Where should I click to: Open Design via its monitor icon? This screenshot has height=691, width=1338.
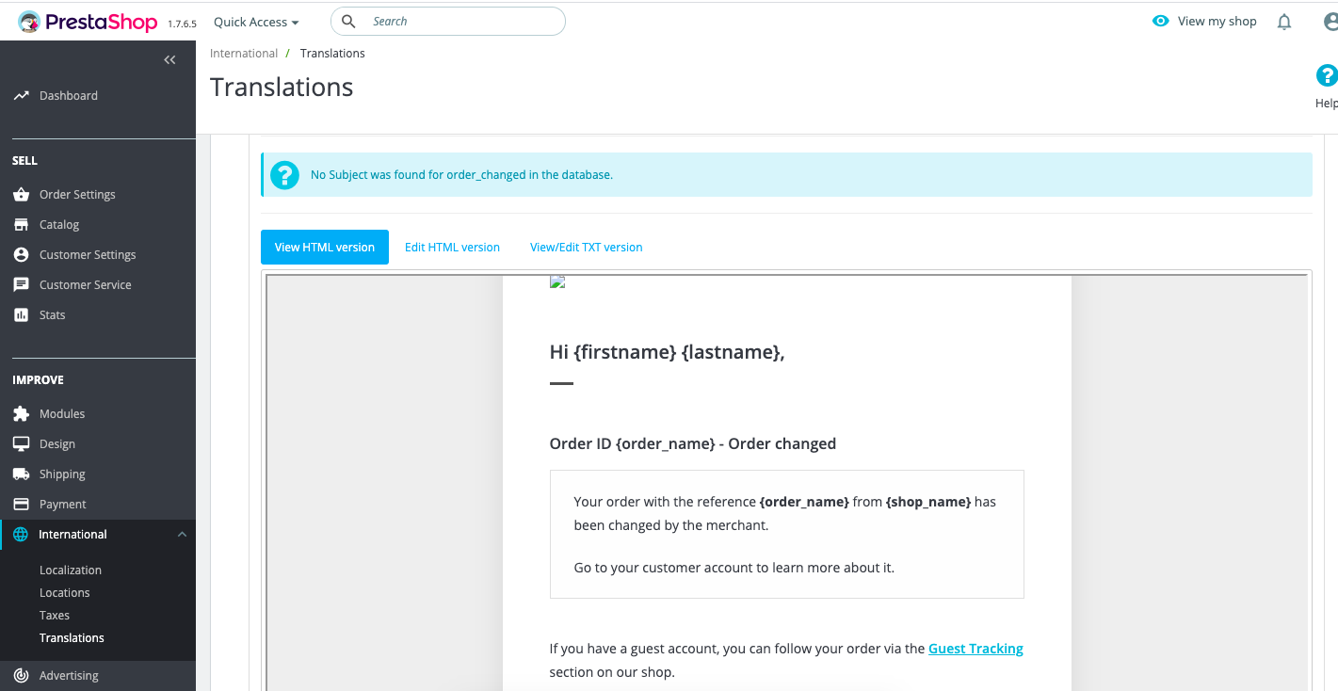click(x=21, y=443)
